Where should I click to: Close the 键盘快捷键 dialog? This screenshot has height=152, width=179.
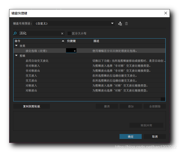point(166,13)
